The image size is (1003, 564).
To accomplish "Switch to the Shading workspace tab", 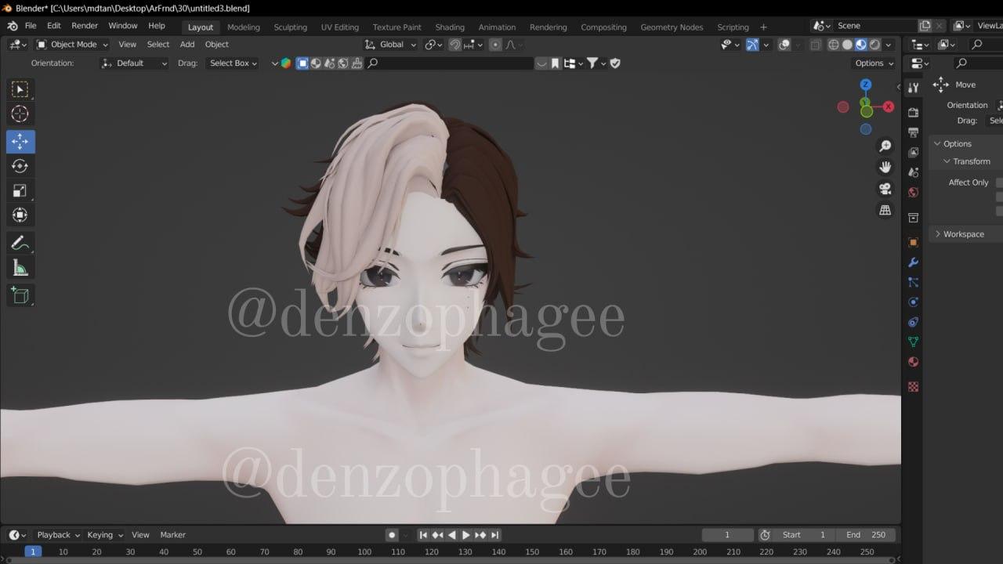I will 450,27.
